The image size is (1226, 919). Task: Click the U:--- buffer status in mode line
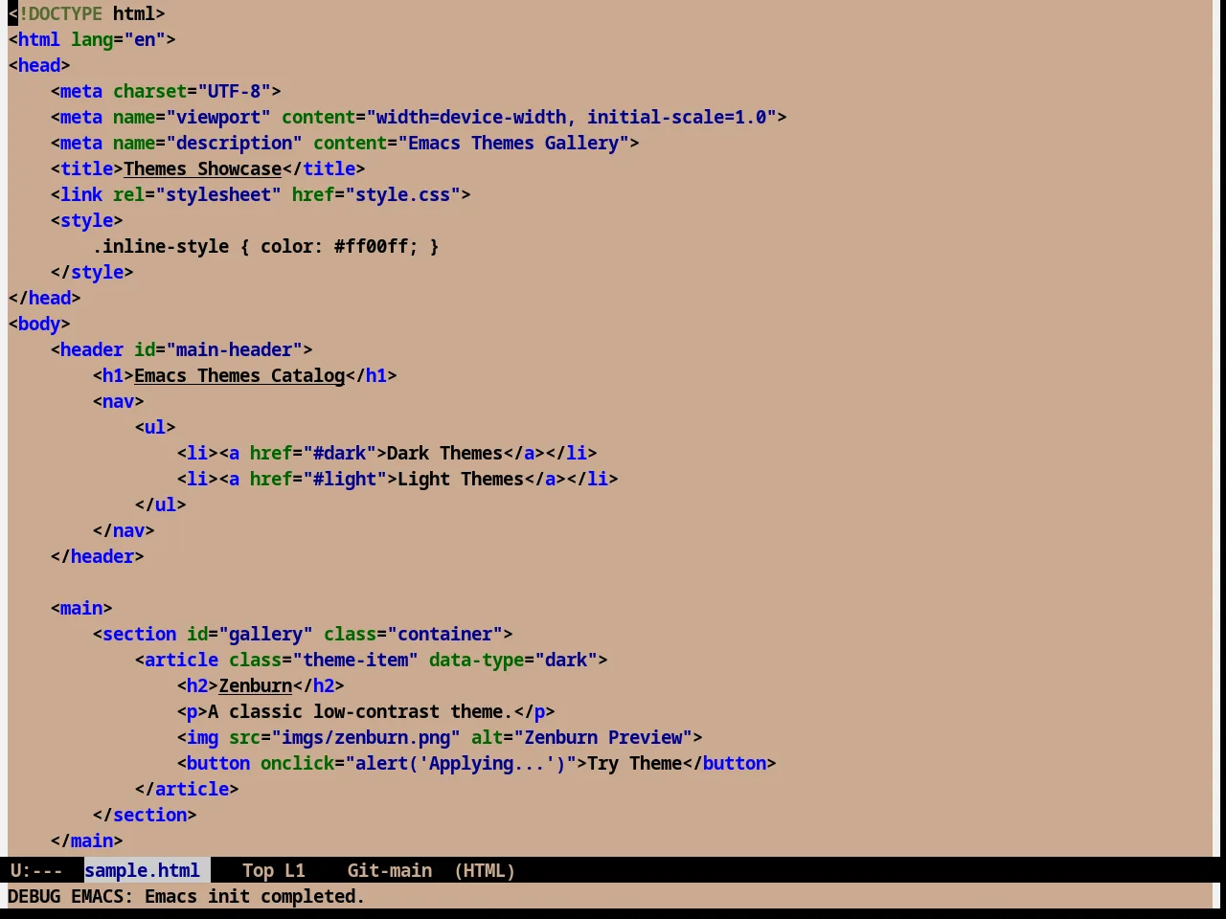(36, 870)
